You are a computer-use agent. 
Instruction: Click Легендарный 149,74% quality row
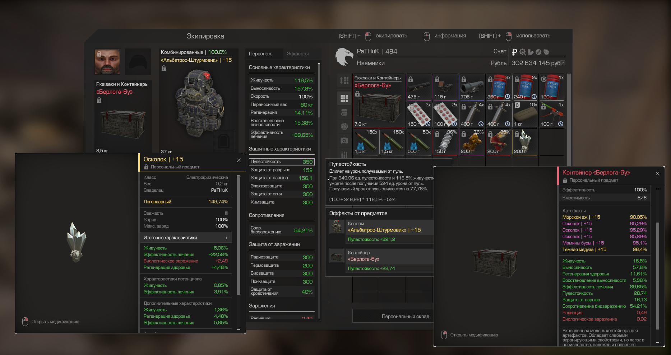[186, 202]
